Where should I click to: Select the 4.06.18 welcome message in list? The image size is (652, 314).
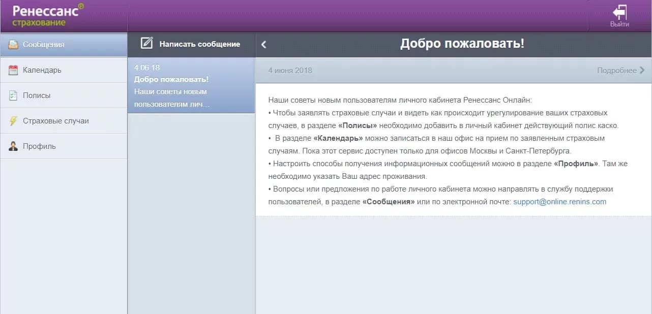tap(191, 85)
